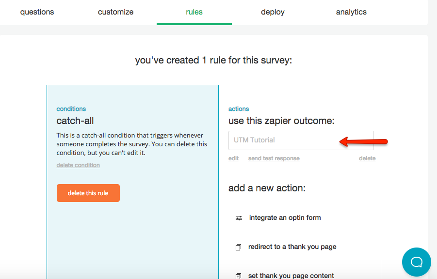The image size is (437, 279).
Task: Delete the UTM Tutorial zapier outcome
Action: pyautogui.click(x=367, y=158)
